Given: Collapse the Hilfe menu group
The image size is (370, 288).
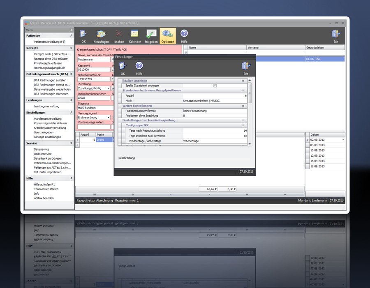Looking at the screenshot, I should [71, 178].
